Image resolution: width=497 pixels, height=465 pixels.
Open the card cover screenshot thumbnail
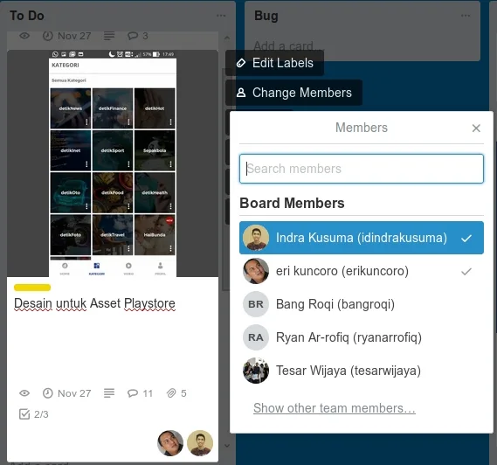click(113, 163)
